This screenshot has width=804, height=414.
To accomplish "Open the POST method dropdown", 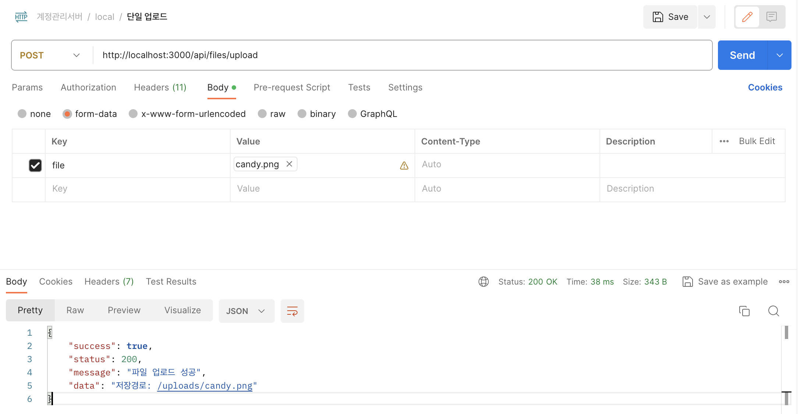I will click(x=50, y=55).
